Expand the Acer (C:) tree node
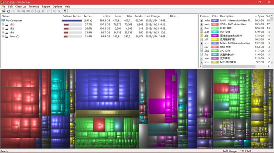 pyautogui.click(x=3, y=37)
